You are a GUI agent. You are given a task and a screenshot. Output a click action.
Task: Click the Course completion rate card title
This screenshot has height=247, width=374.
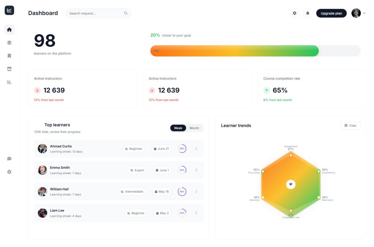pyautogui.click(x=282, y=79)
